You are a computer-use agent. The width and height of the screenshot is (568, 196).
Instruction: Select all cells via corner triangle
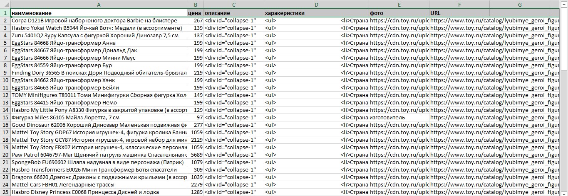[x=5, y=5]
